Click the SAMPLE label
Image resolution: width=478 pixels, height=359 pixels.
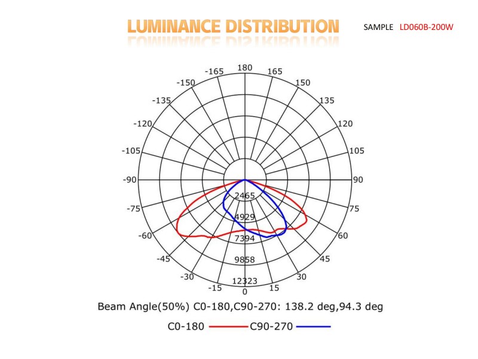pyautogui.click(x=378, y=27)
